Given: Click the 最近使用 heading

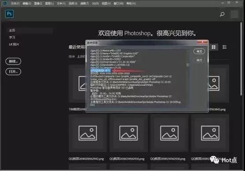Looking at the screenshot, I should [x=77, y=47].
